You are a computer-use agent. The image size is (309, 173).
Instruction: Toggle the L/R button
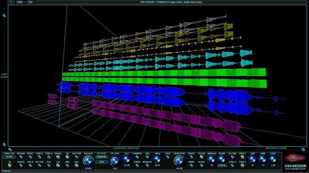[x=58, y=165]
